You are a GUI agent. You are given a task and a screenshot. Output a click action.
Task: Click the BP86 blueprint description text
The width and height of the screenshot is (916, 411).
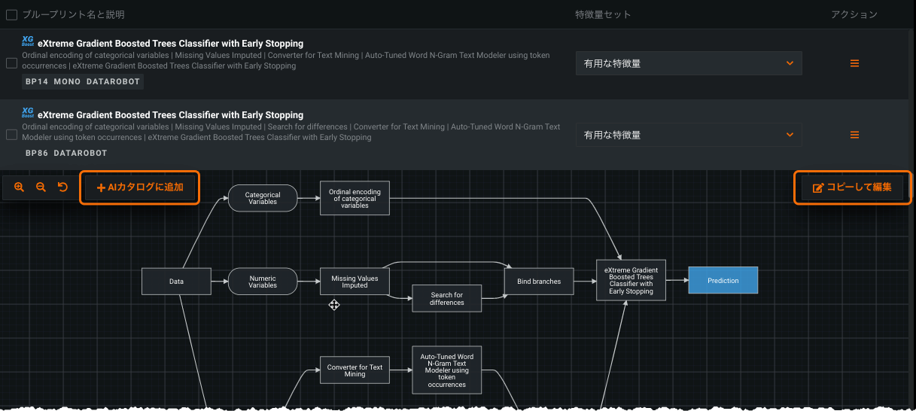(291, 132)
